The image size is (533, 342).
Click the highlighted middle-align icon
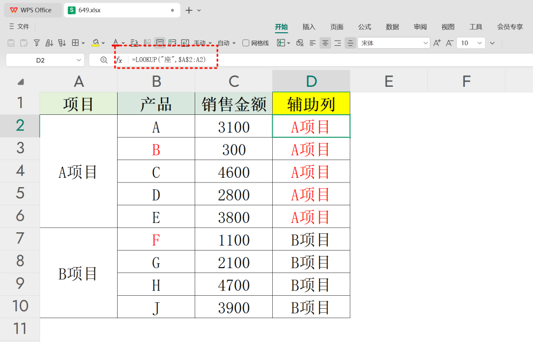350,43
